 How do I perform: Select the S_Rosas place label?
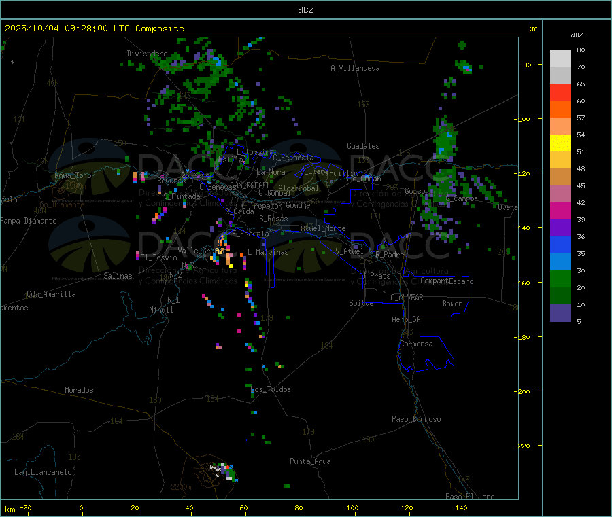coord(273,219)
